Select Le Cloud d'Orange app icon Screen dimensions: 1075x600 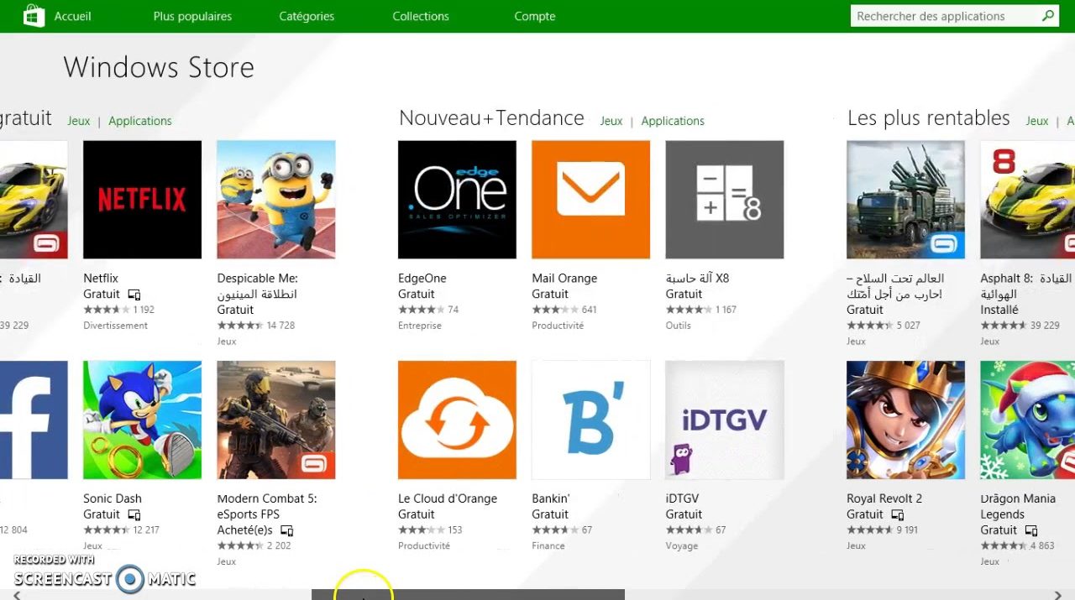click(457, 420)
